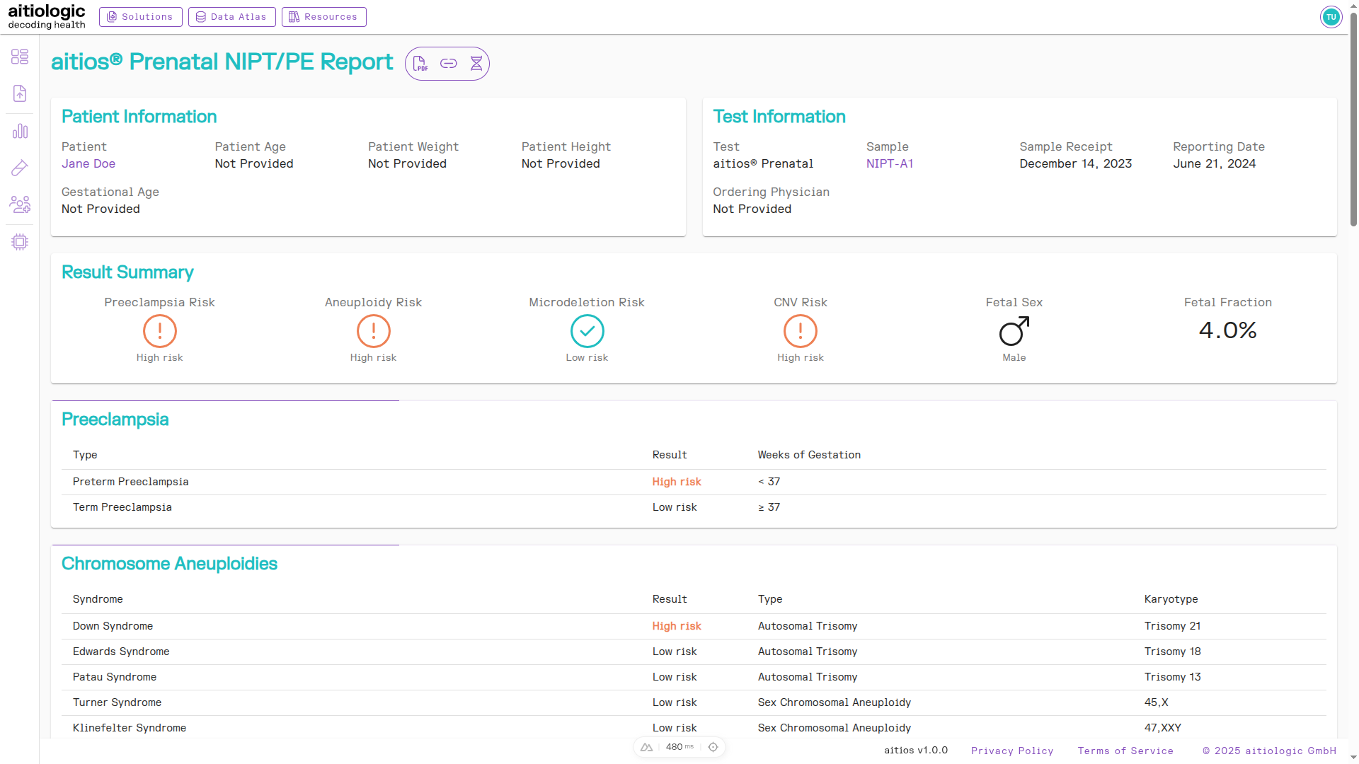Open the dashboard grid icon in the sidebar
Image resolution: width=1359 pixels, height=764 pixels.
[x=20, y=57]
